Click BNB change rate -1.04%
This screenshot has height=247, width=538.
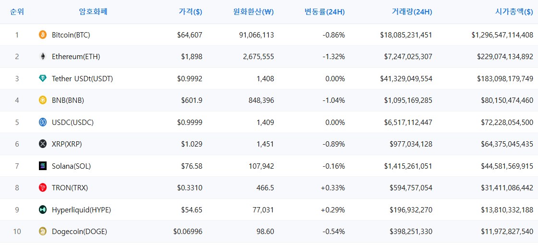(334, 100)
